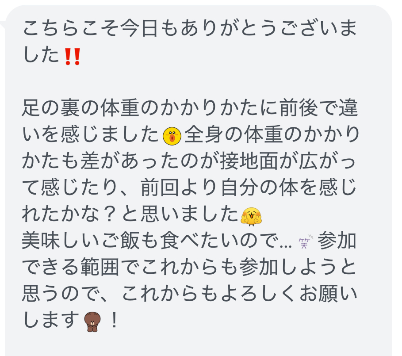Select the yellow chick peace-sign emoji
Viewport: 402px width, 356px height.
pos(251,217)
